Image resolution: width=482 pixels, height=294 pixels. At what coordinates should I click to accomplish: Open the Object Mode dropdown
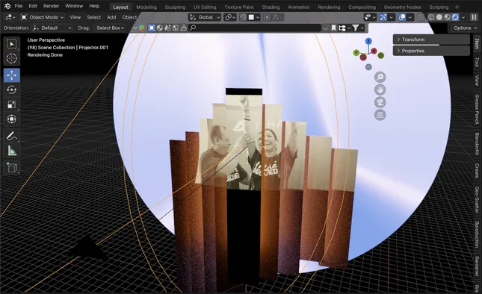click(x=42, y=17)
